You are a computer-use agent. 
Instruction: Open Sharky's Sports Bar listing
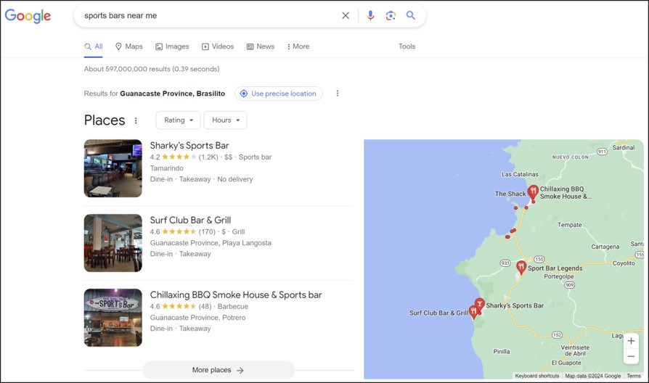pyautogui.click(x=189, y=146)
